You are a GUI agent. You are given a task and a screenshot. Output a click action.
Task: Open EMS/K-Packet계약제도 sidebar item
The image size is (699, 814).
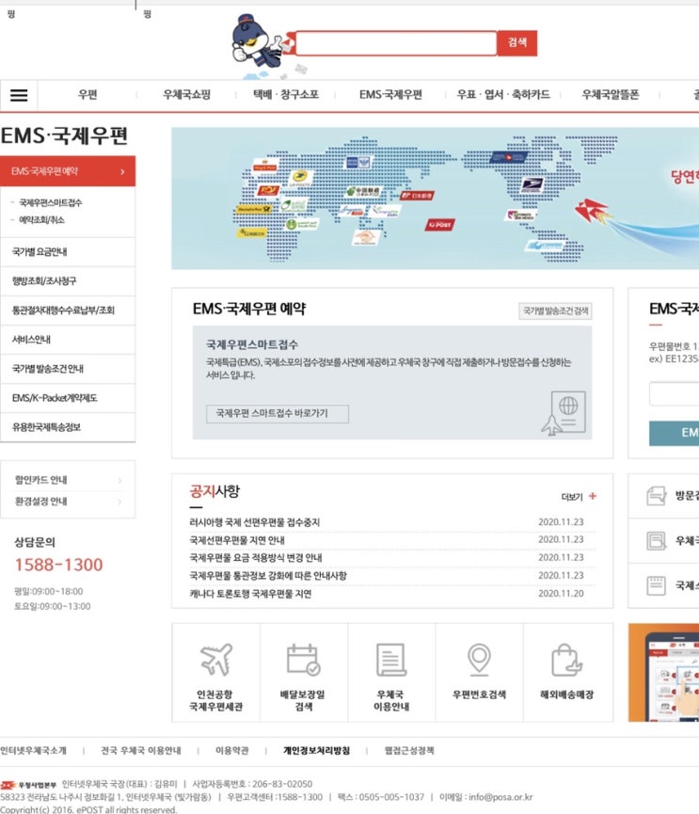pyautogui.click(x=68, y=398)
